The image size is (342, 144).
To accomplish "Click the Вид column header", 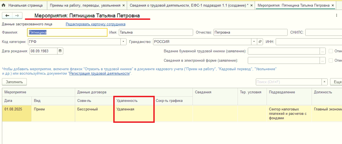I will coord(53,101).
